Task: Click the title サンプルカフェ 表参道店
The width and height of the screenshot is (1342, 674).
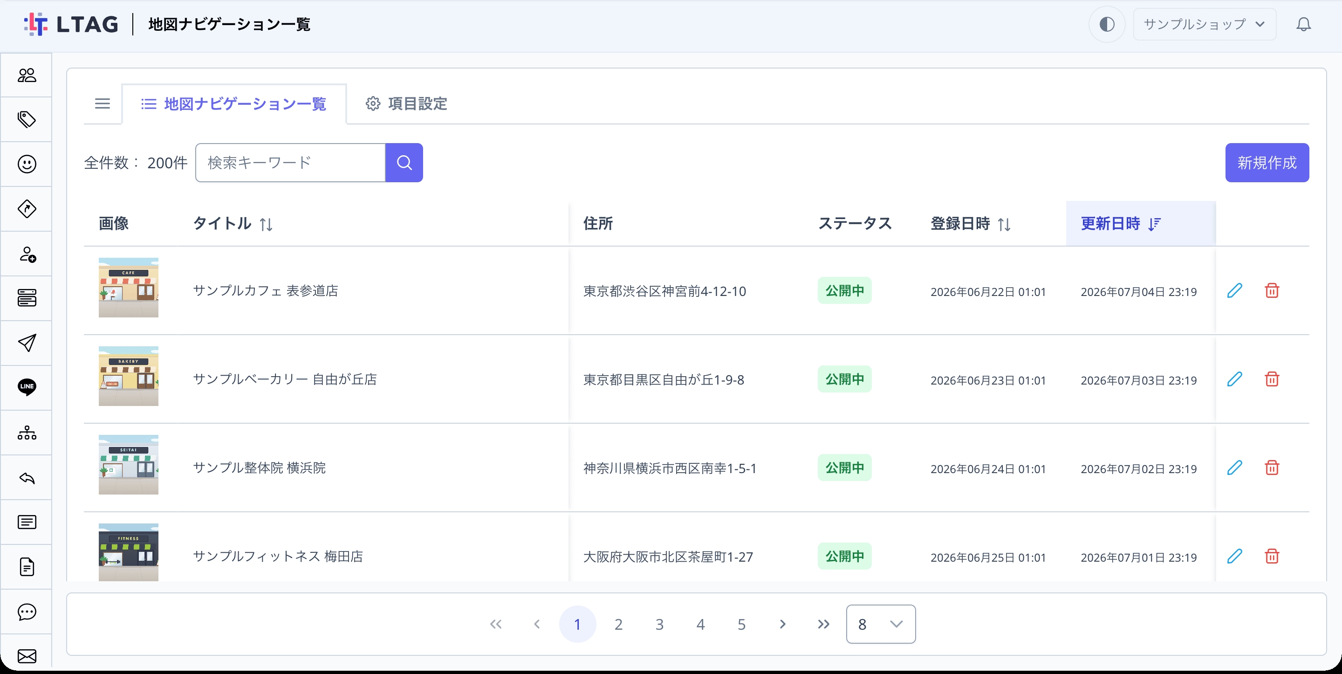Action: click(266, 291)
